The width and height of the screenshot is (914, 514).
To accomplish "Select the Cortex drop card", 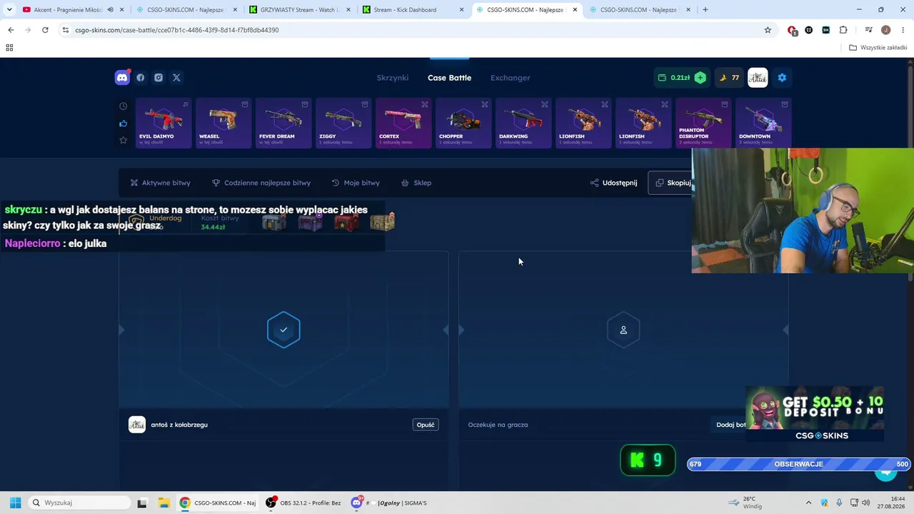I will pos(403,123).
